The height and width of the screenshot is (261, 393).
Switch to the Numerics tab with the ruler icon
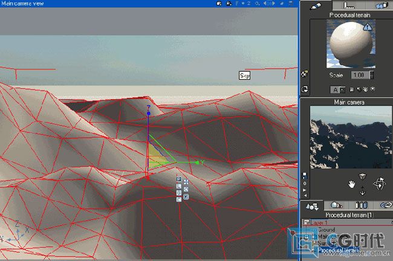pos(349,5)
